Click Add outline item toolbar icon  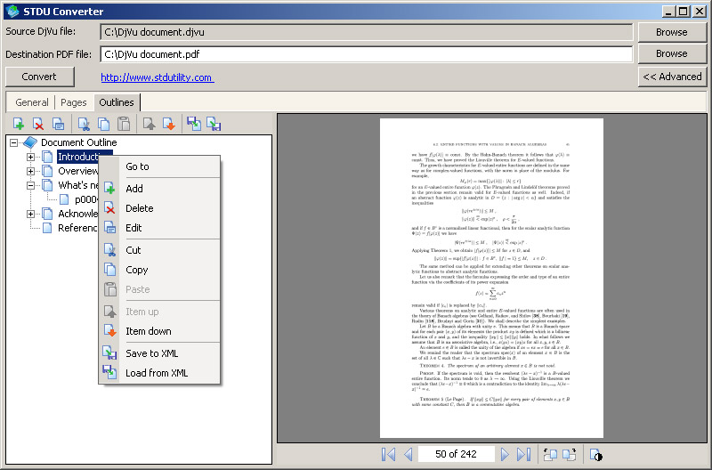tap(19, 124)
